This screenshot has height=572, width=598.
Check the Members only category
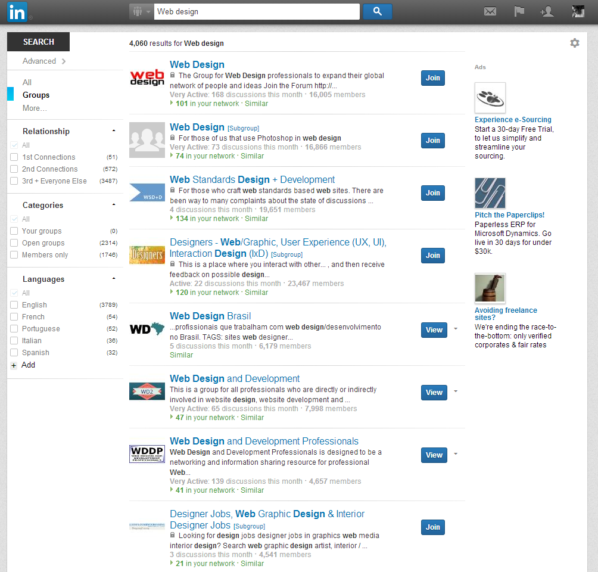[14, 254]
